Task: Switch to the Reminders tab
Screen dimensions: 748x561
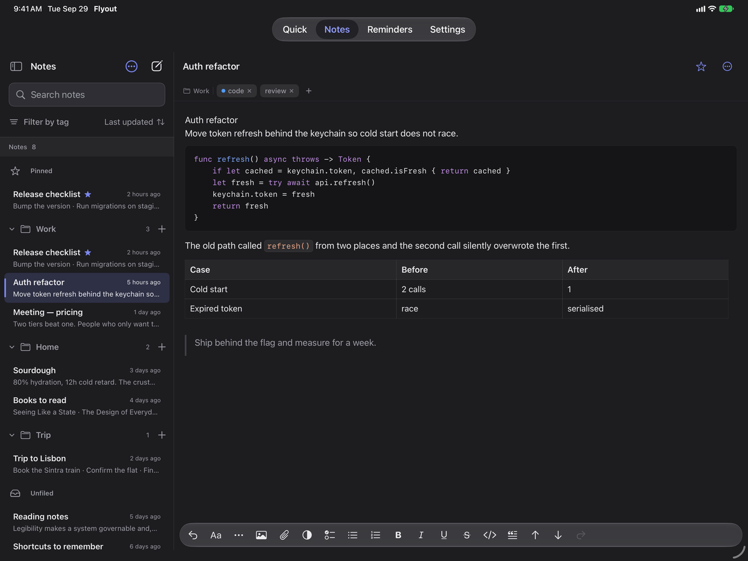Action: pyautogui.click(x=390, y=30)
